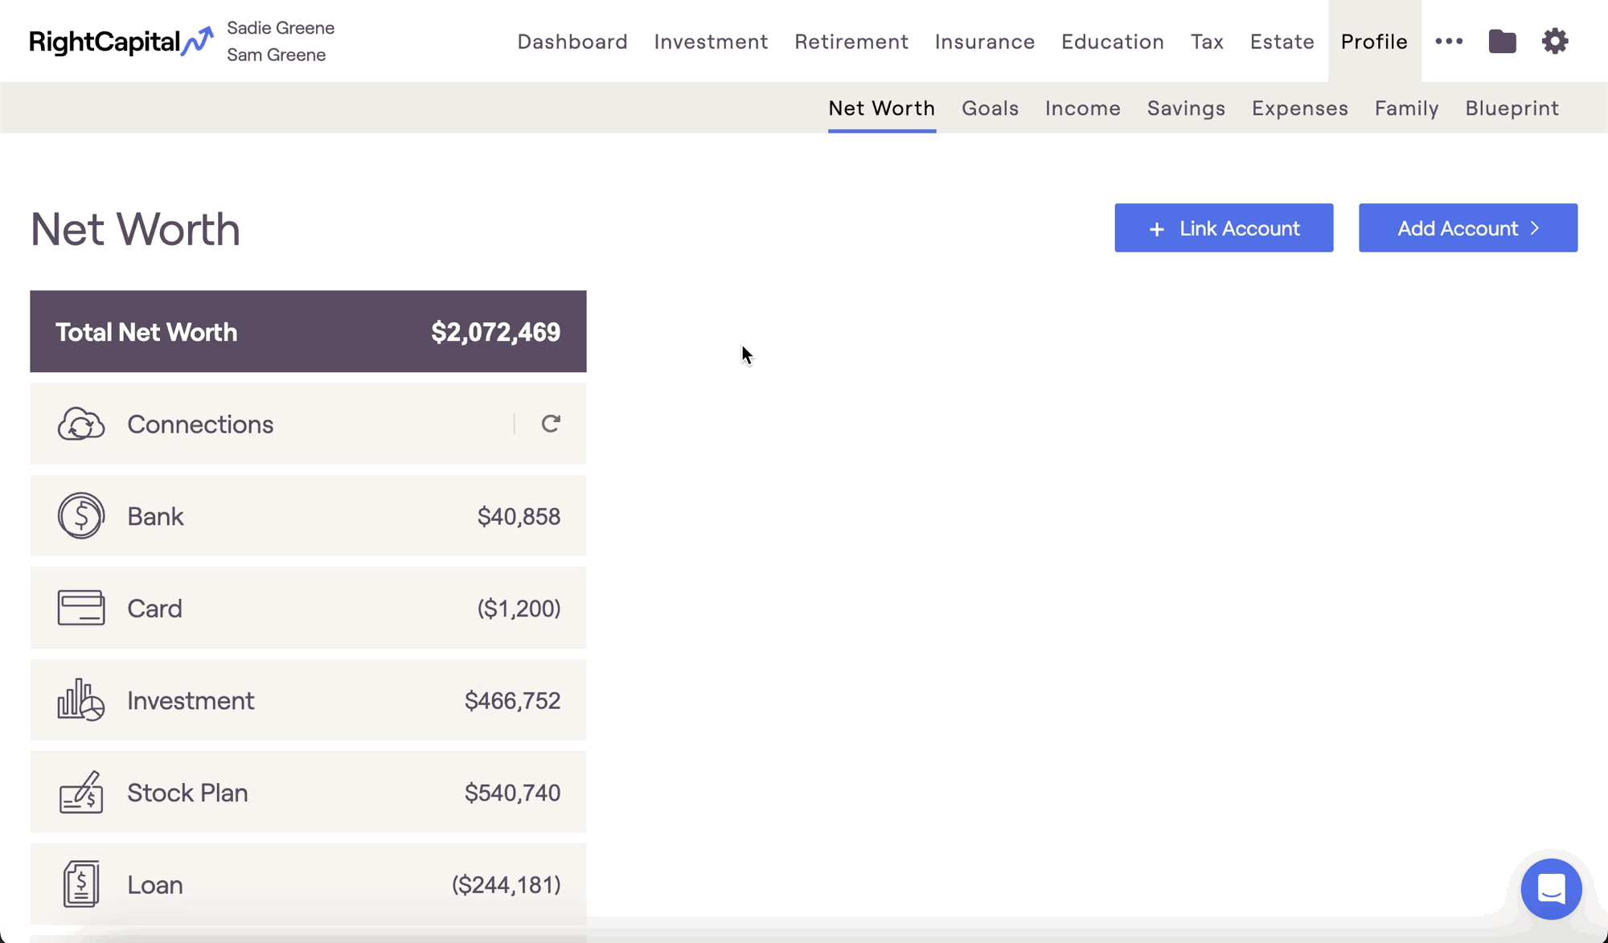Screen dimensions: 1608x943
Task: Click the RightCapital logo link
Action: (121, 41)
